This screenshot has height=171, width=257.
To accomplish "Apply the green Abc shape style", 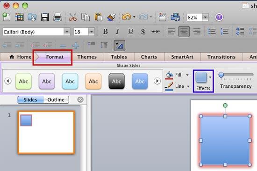I will click(23, 81).
